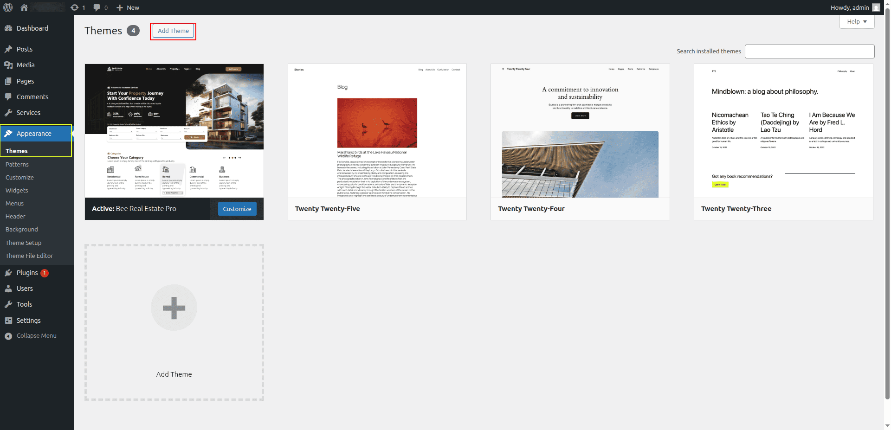Open the + New content menu
Image resolution: width=891 pixels, height=430 pixels.
(128, 7)
